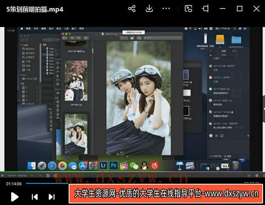Open WeChat from the Dock
Screen dimensions: 265x205
pos(134,166)
